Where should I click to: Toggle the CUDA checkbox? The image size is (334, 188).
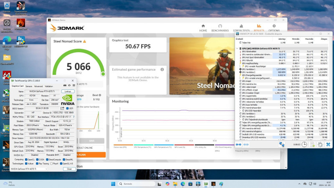pos(37,160)
